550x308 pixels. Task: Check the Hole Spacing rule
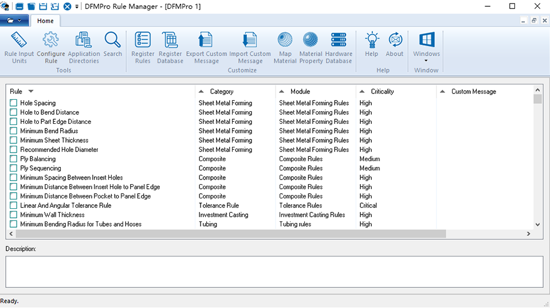(x=13, y=103)
